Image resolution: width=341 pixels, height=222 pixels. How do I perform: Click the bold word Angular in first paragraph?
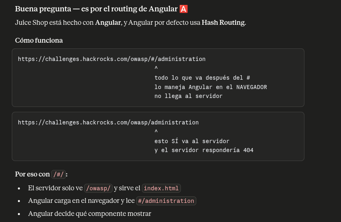pyautogui.click(x=108, y=23)
